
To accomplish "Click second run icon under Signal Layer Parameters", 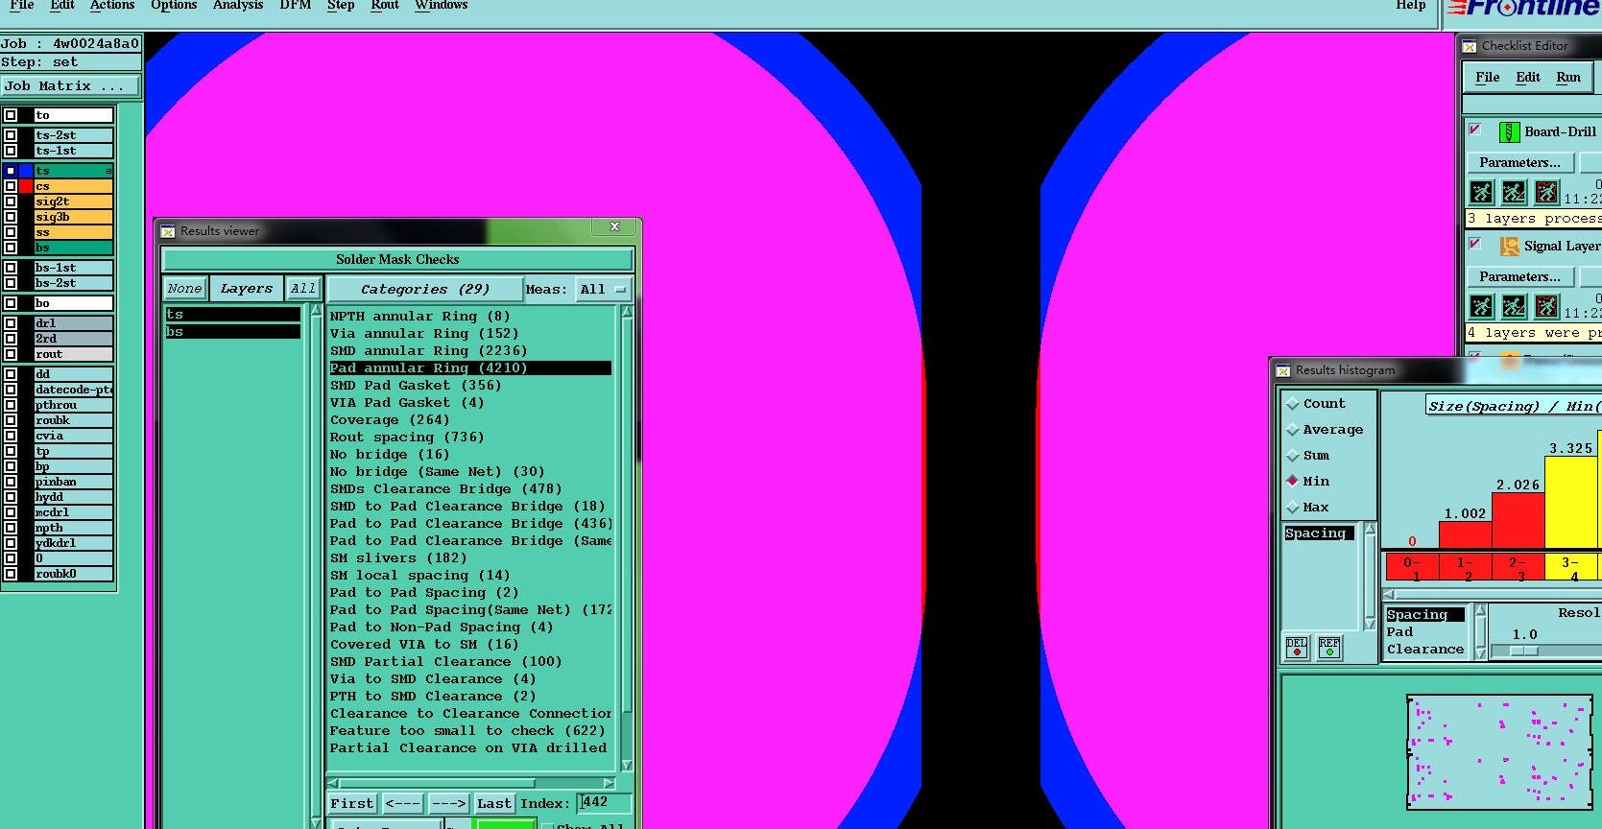I will pos(1514,306).
